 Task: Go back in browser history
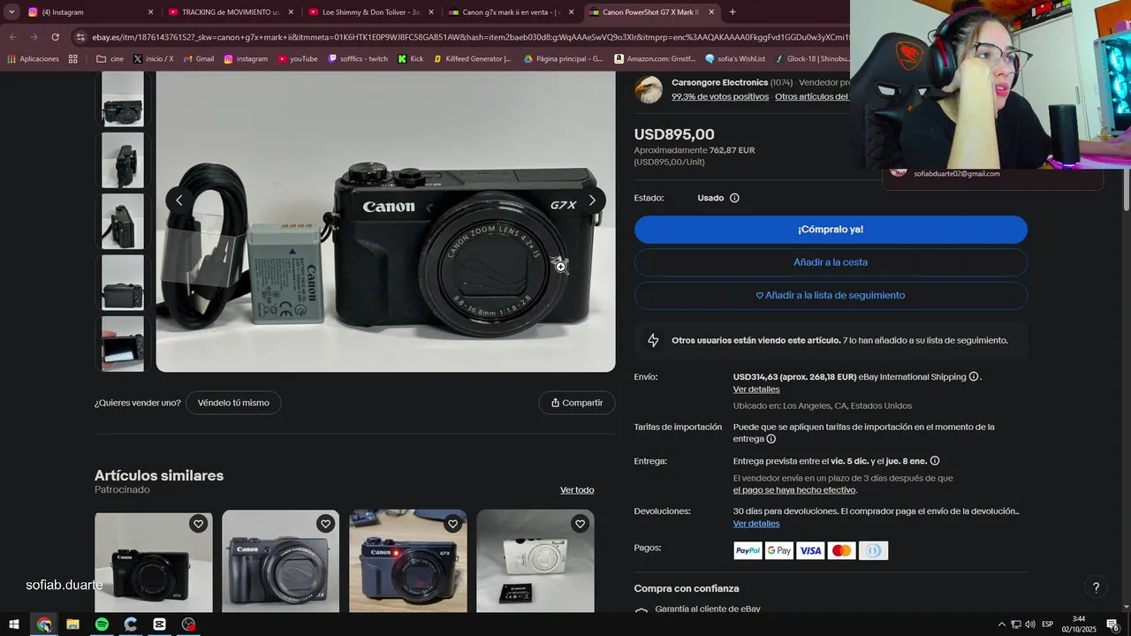pos(12,37)
